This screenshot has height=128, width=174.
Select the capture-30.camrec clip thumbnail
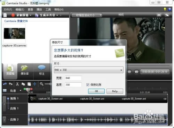pos(14,33)
